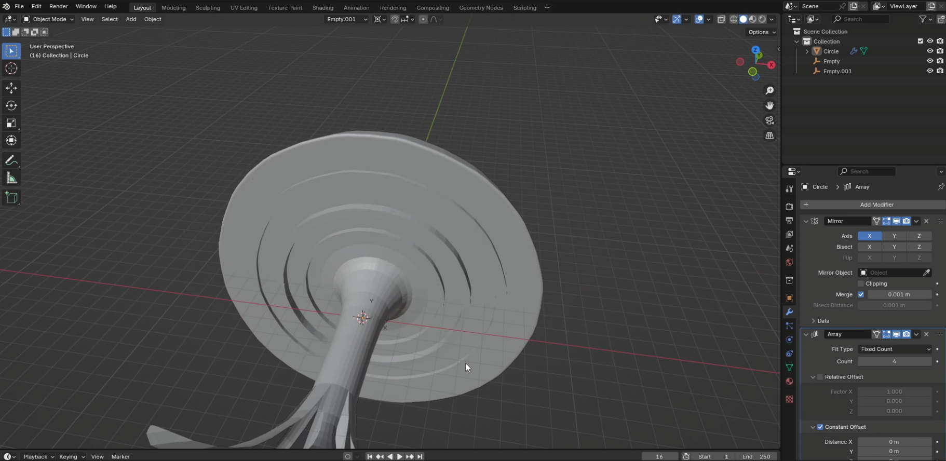This screenshot has height=461, width=946.
Task: Switch to the Geometry Nodes workspace tab
Action: point(481,8)
